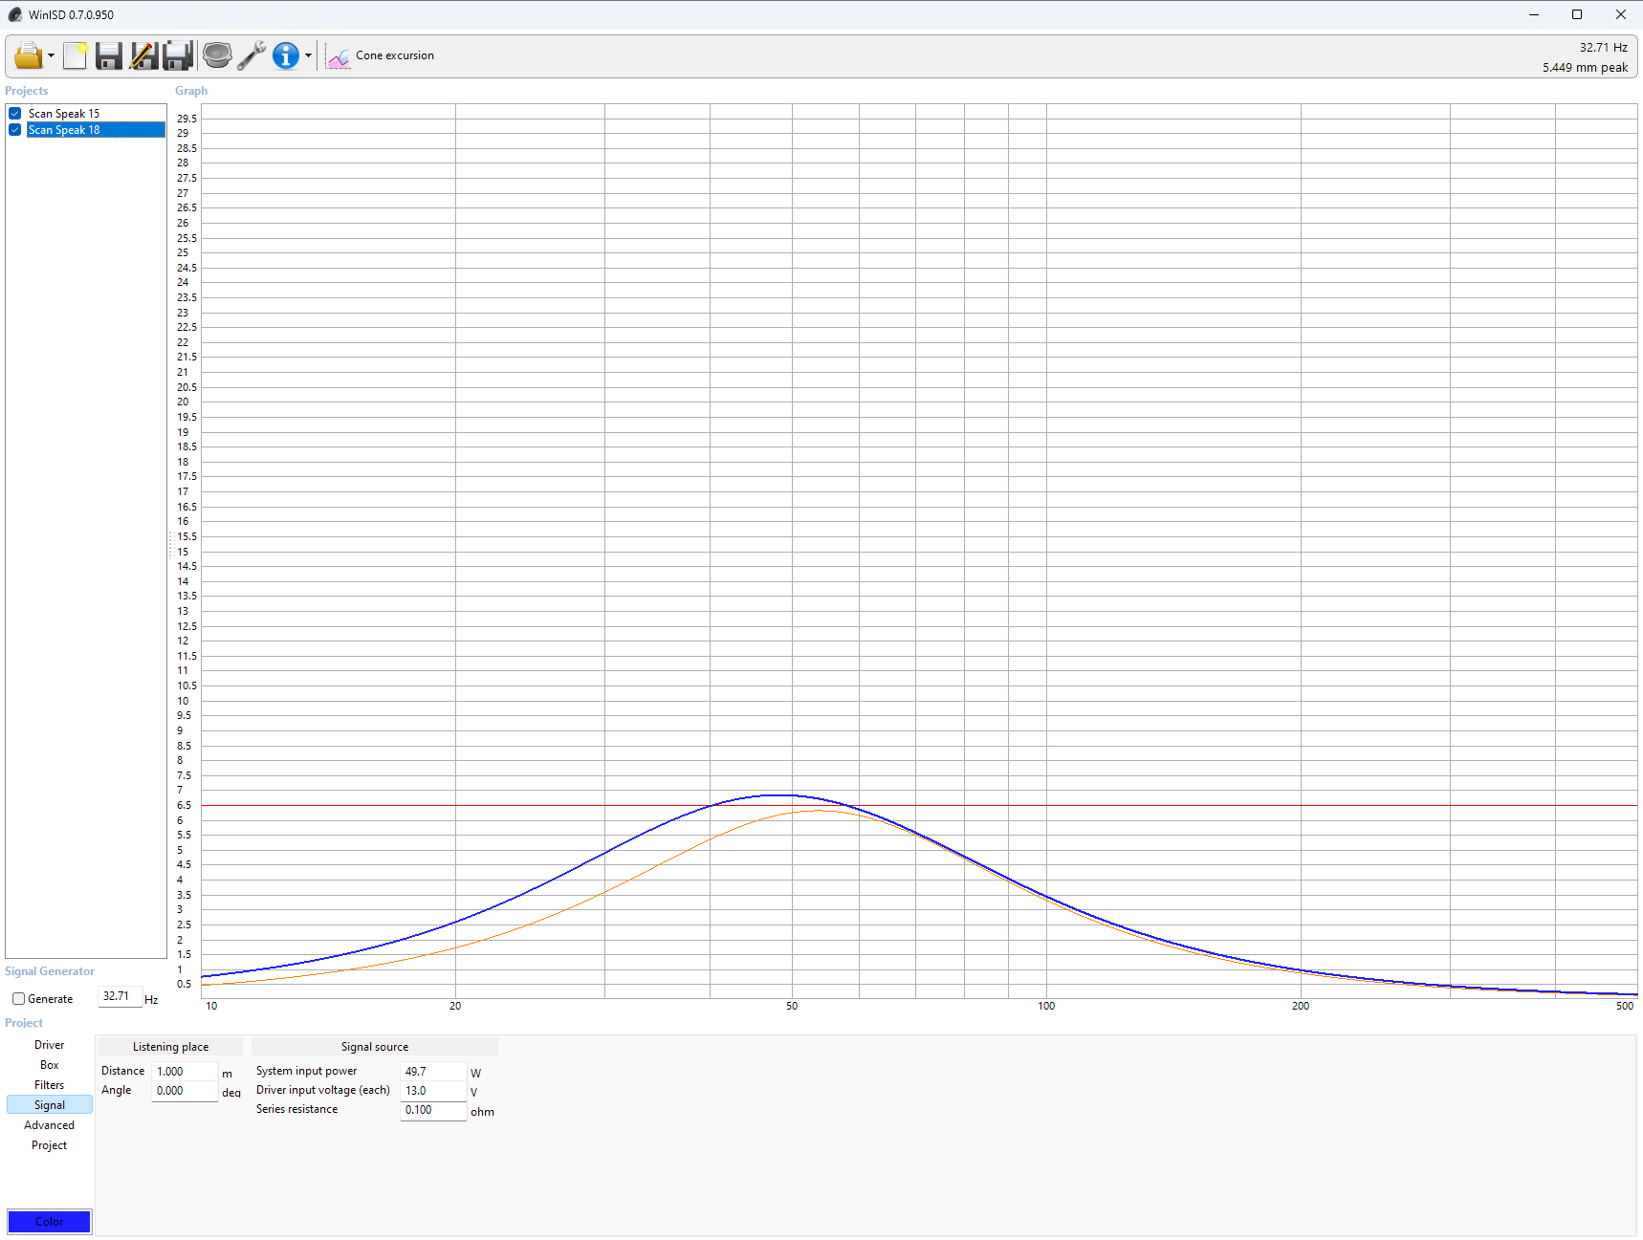Click the WinISD title bar app icon
The width and height of the screenshot is (1643, 1240).
point(15,14)
